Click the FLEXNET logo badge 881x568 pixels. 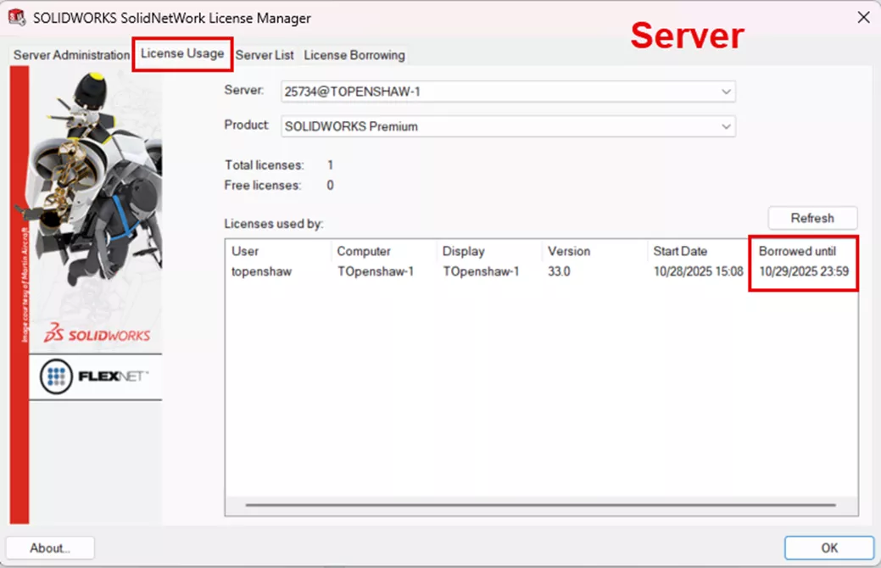coord(94,376)
